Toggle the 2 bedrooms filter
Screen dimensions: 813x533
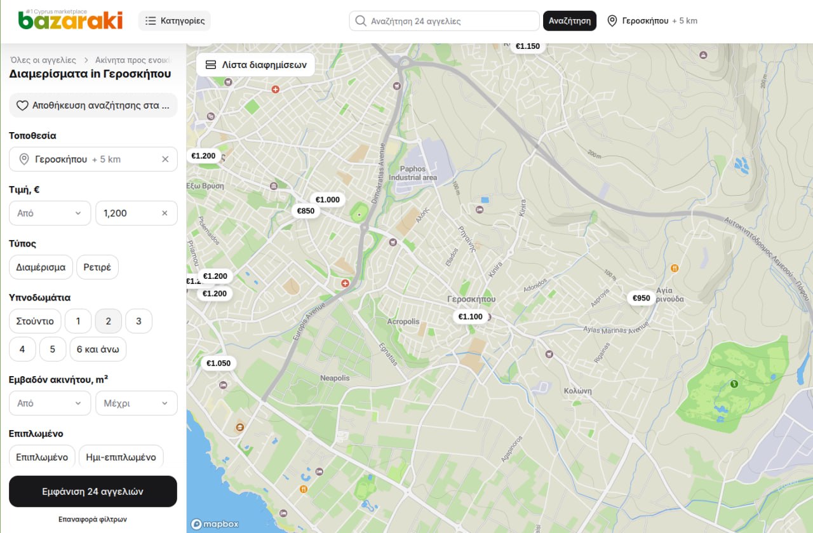tap(109, 321)
